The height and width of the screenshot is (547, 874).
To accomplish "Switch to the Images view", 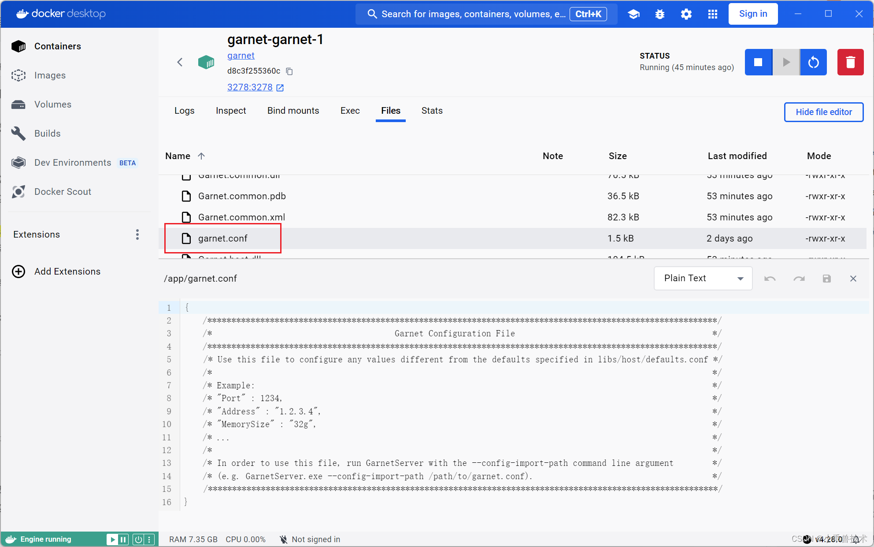I will pos(49,75).
